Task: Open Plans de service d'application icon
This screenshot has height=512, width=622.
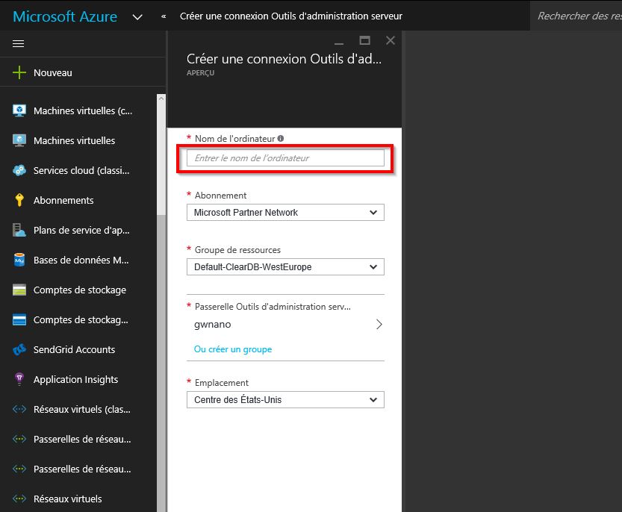Action: (19, 230)
